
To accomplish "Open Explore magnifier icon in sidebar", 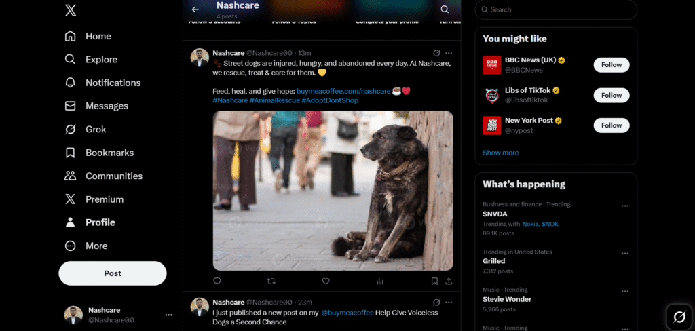I will [x=70, y=60].
